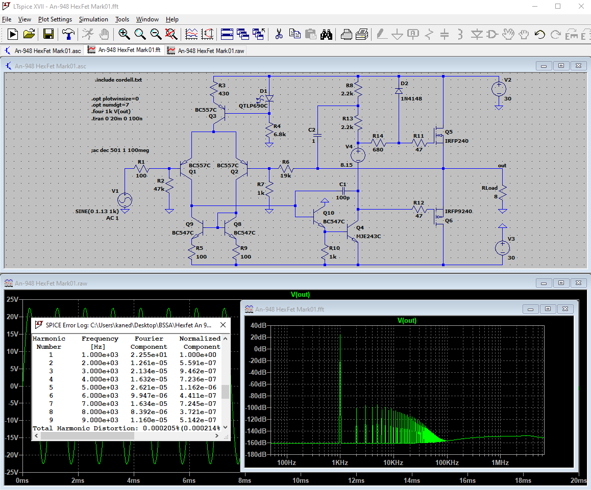Open the Tools menu
The width and height of the screenshot is (591, 490).
122,19
